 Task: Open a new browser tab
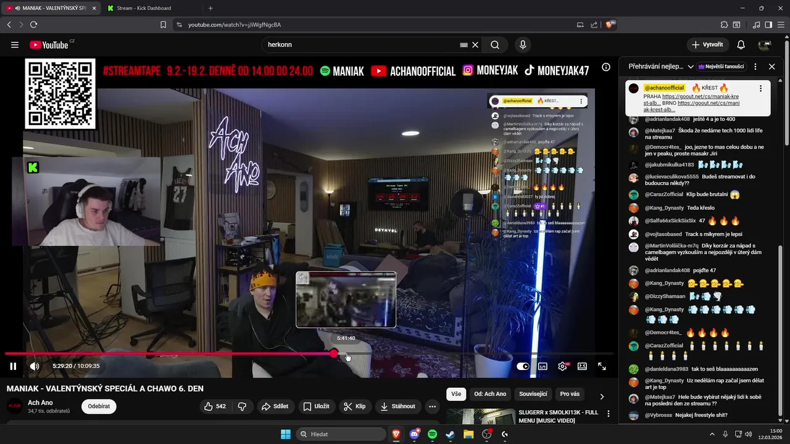[x=210, y=8]
